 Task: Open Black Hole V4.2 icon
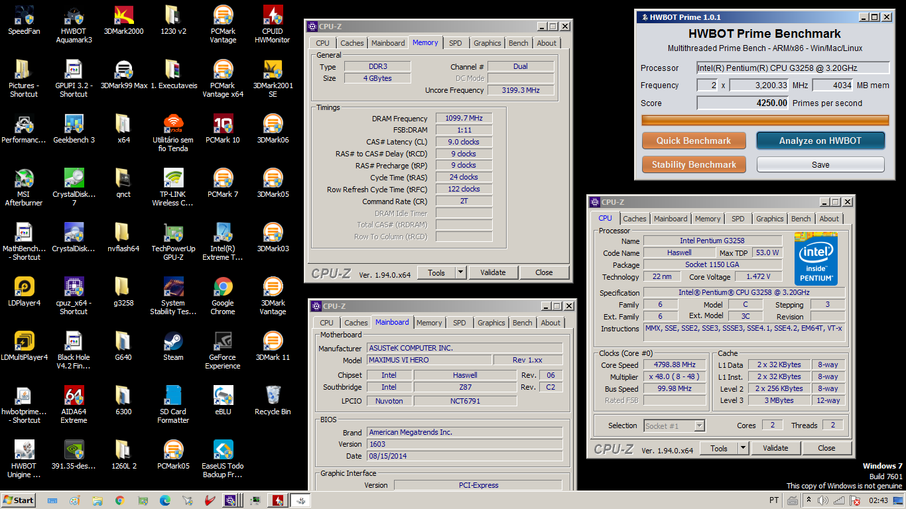coord(74,350)
